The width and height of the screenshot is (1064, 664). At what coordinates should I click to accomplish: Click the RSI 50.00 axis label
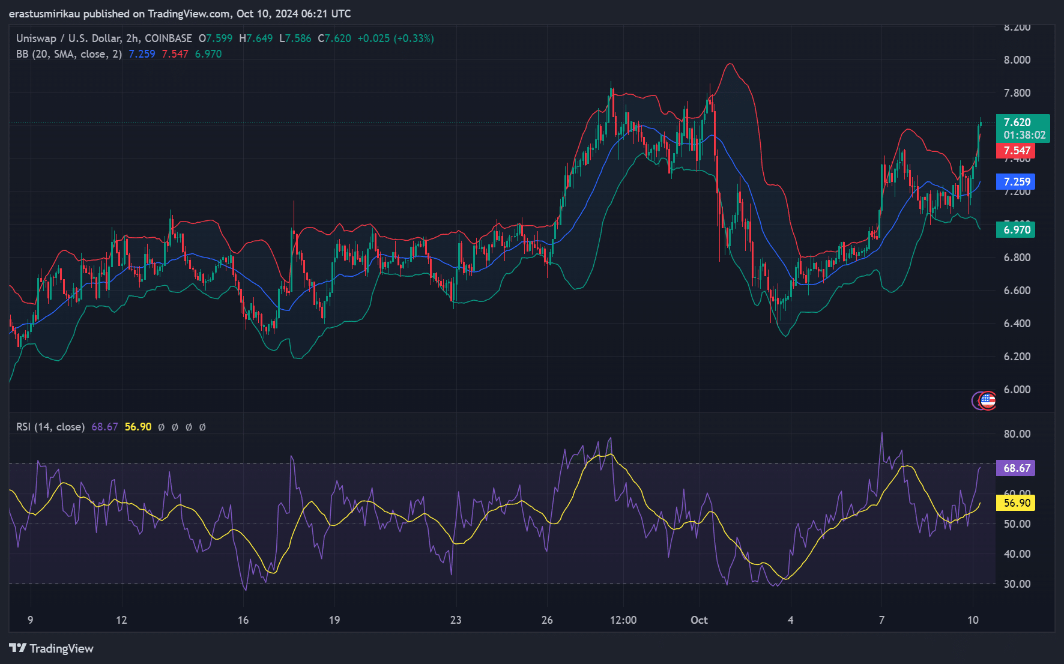pos(1017,524)
